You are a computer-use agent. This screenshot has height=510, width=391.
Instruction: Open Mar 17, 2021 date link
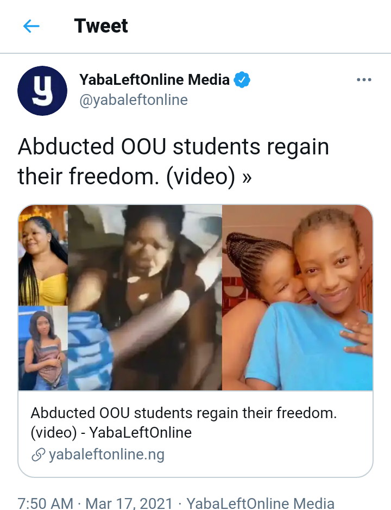click(x=129, y=503)
